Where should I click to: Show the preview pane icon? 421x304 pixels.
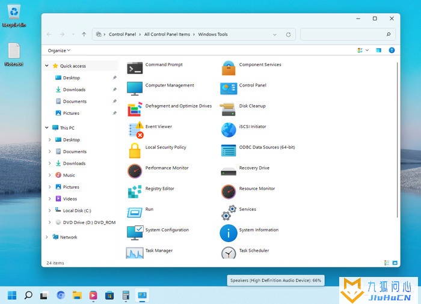(x=378, y=50)
